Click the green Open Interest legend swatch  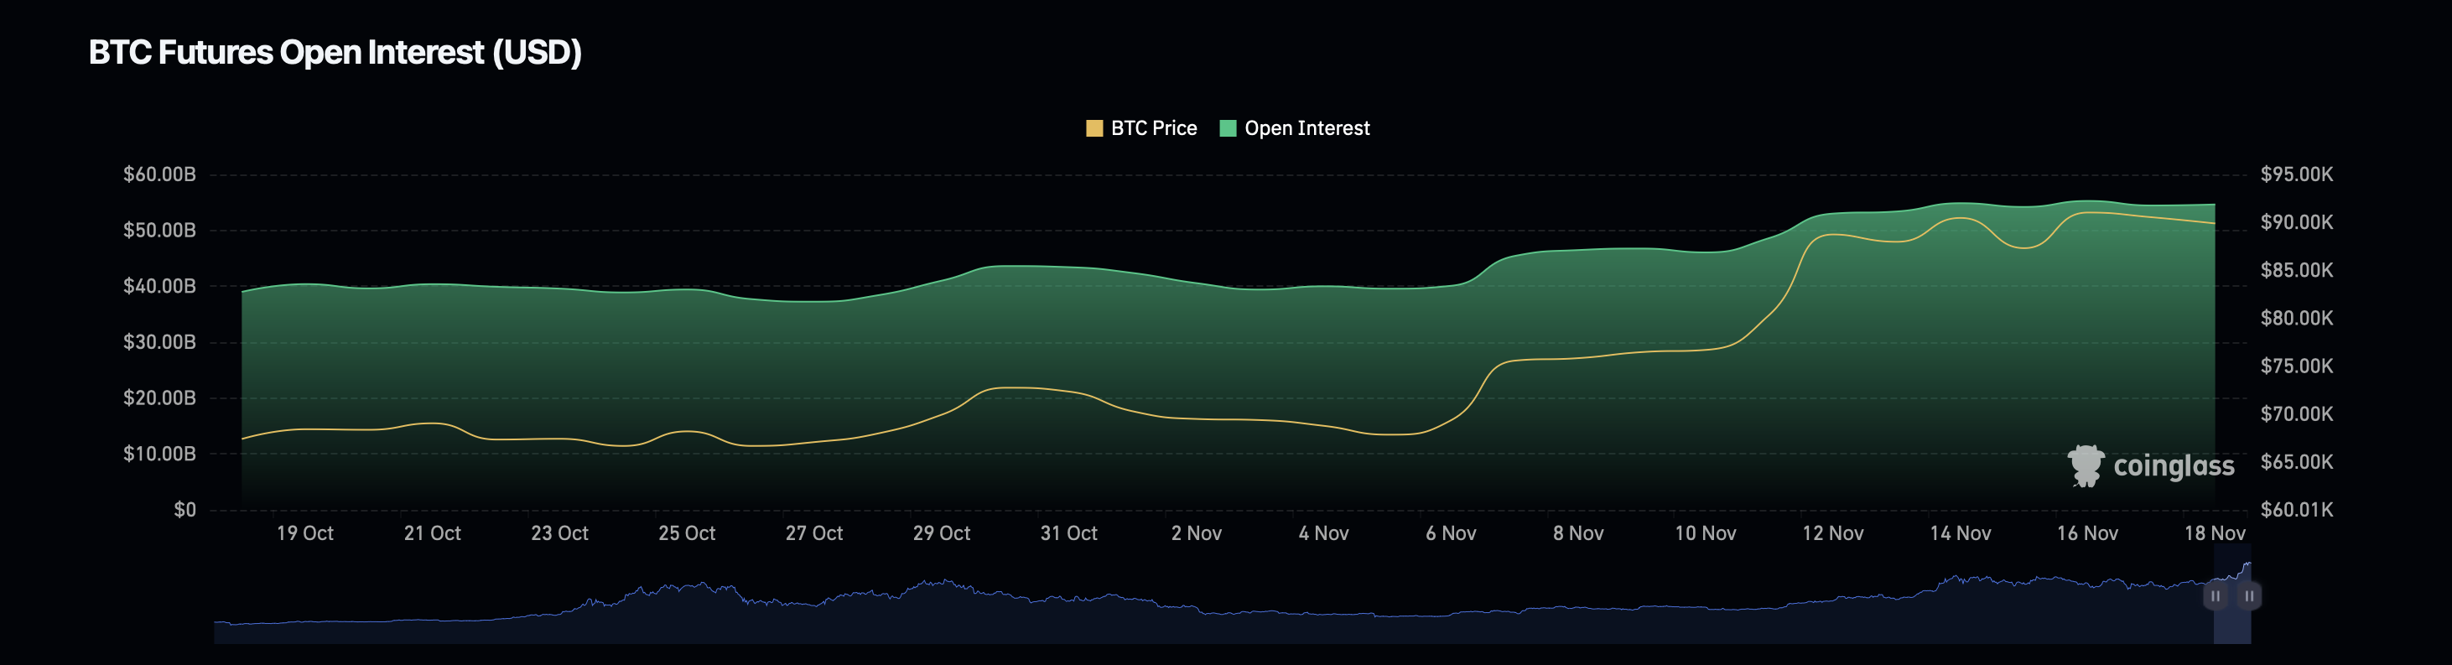point(1228,128)
